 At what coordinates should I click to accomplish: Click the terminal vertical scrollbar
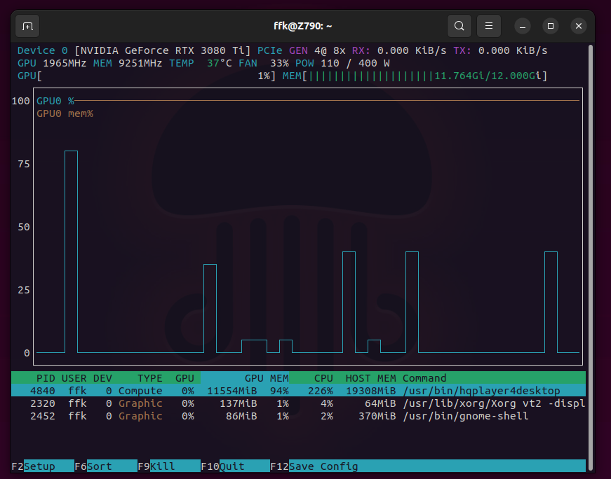pyautogui.click(x=590, y=256)
